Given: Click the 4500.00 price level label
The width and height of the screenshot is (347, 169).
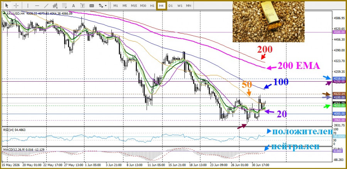Looking at the screenshot, I should [339, 32].
